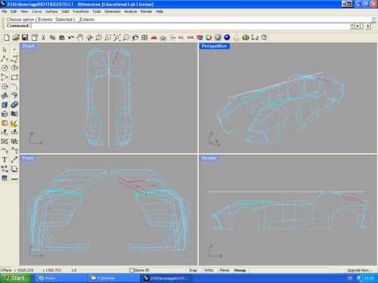
Task: Open the Perspective viewport title menu
Action: tap(215, 46)
